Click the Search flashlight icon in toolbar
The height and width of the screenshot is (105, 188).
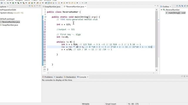[40, 3]
